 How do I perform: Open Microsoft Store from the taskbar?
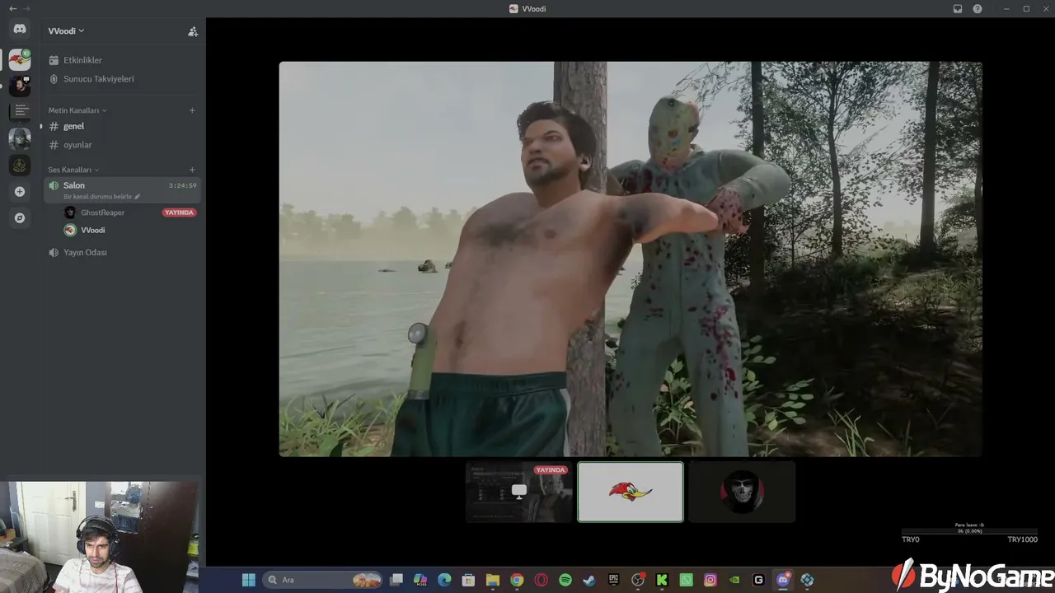coord(468,580)
